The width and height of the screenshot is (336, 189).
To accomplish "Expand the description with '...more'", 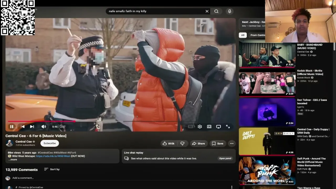I will [x=12, y=159].
